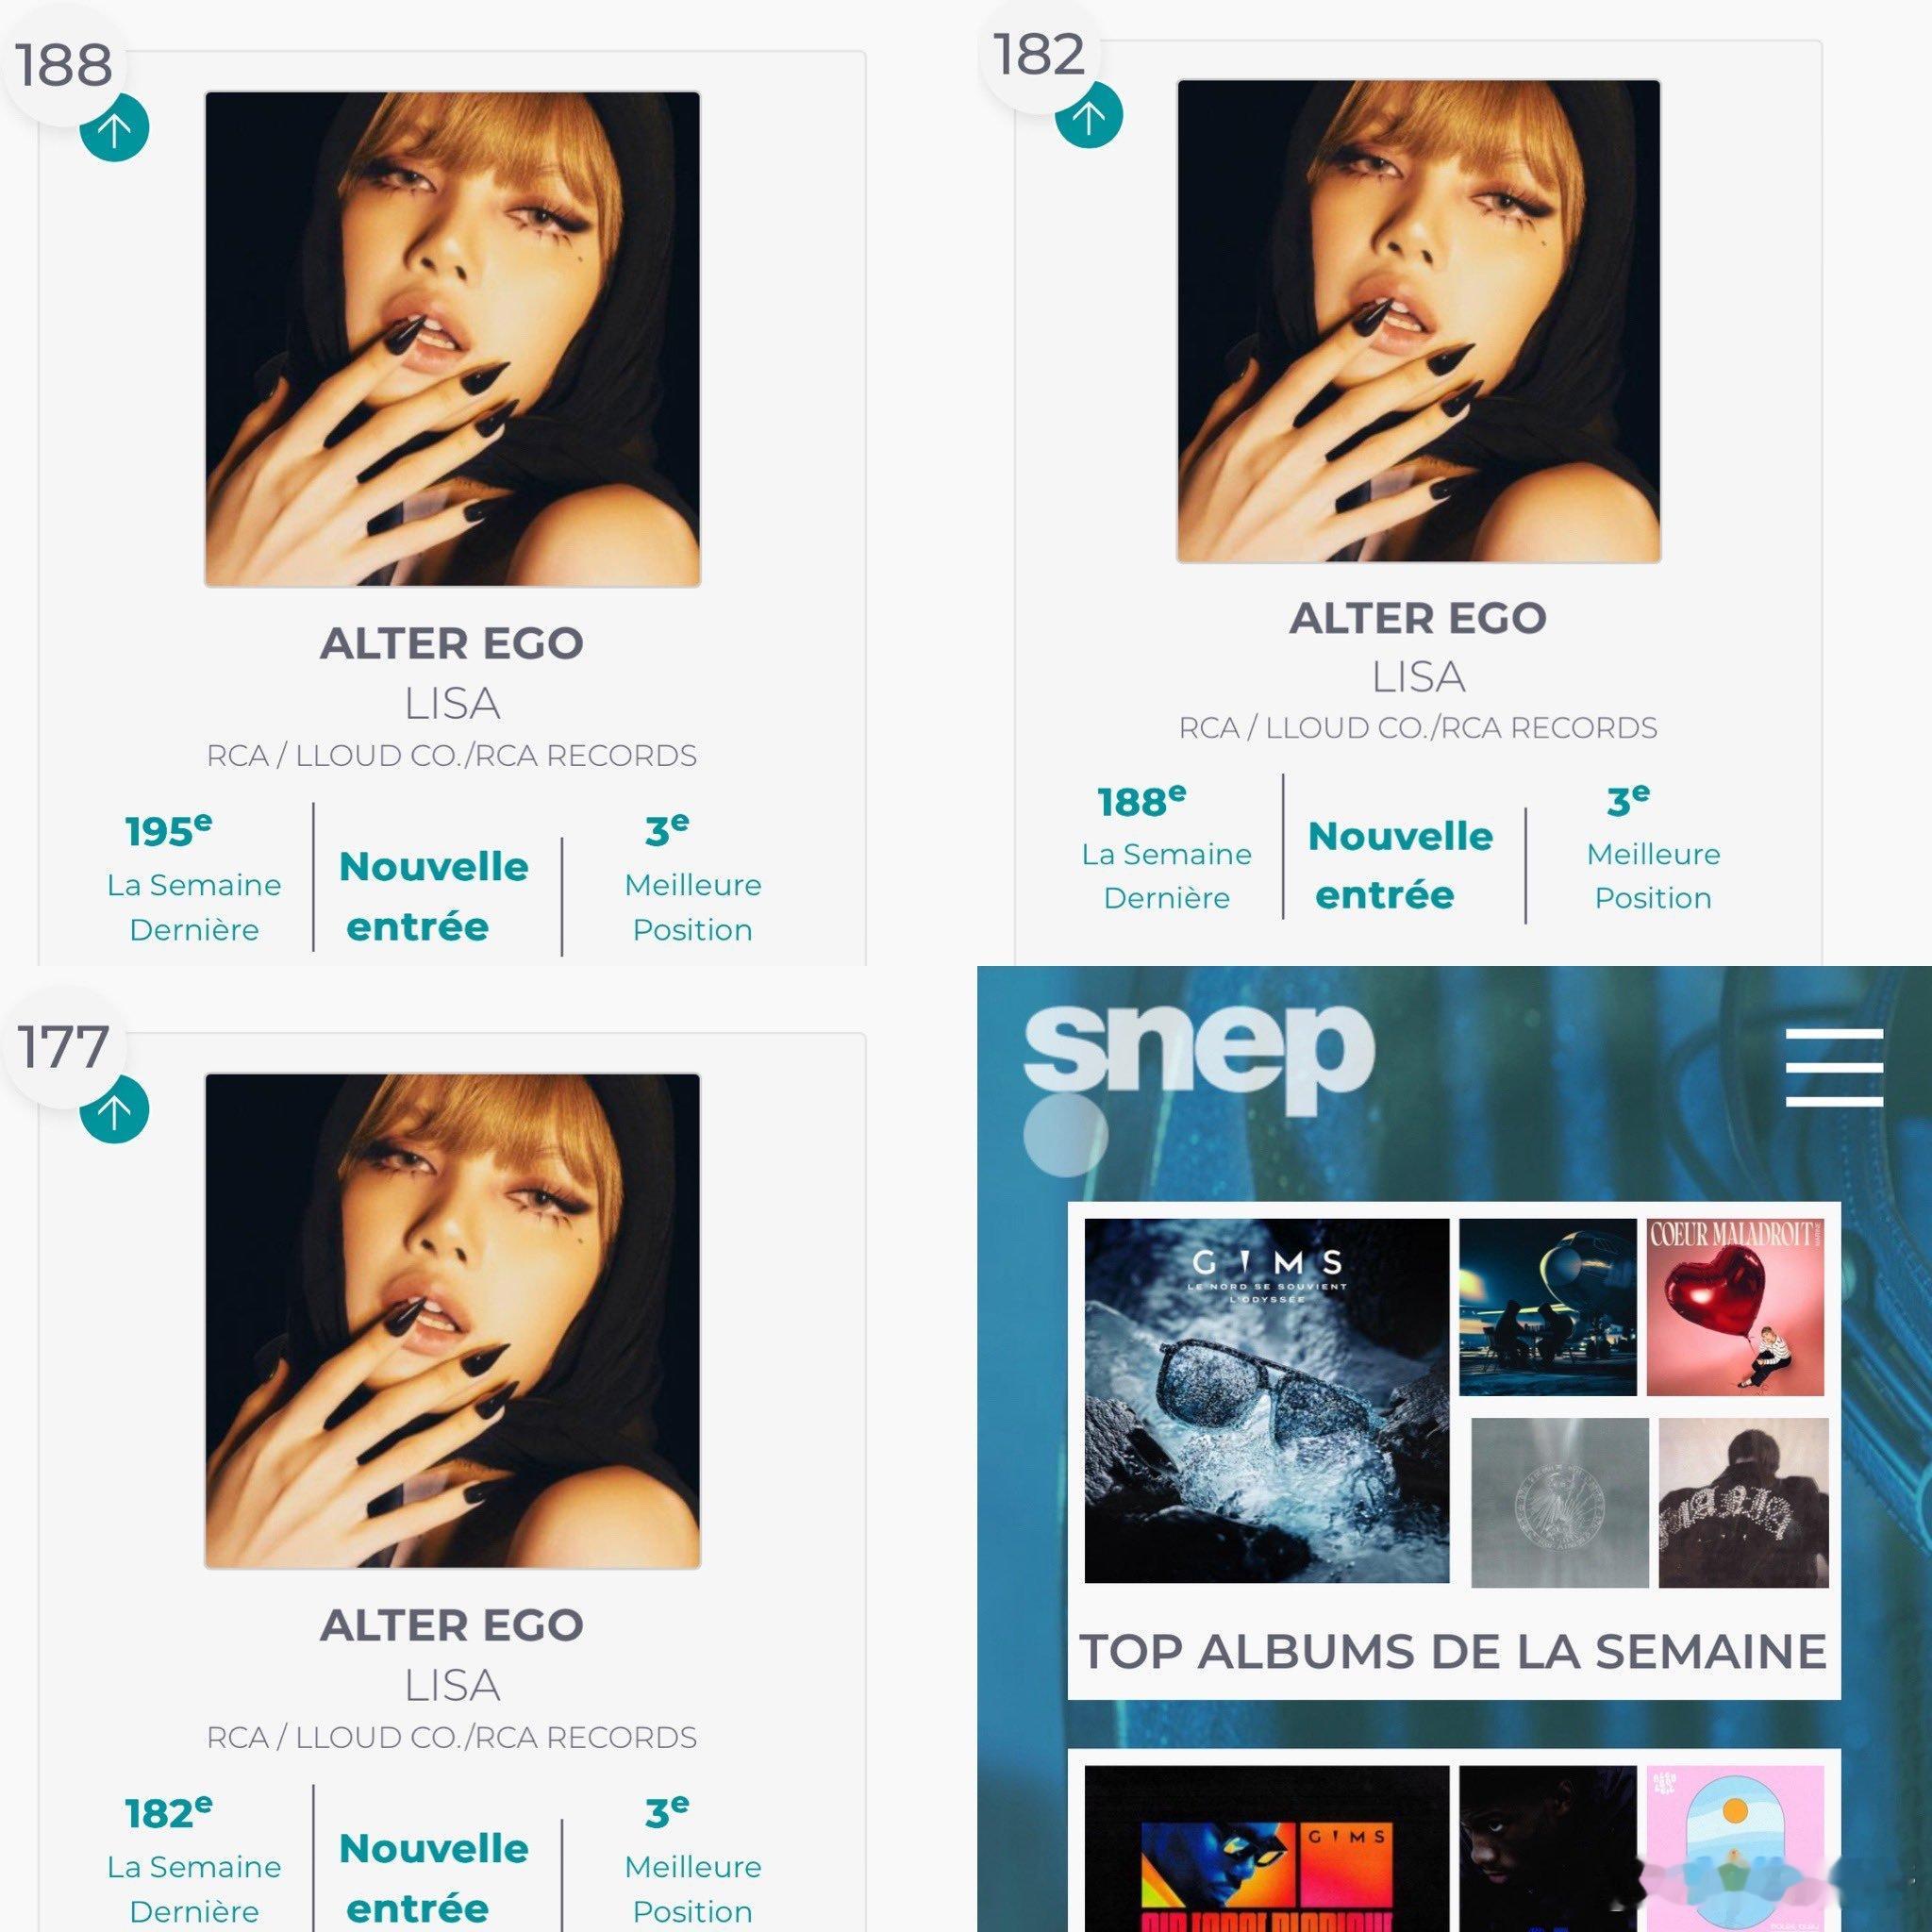This screenshot has width=1932, height=1932.
Task: Click LISA artist name in rank 188 card
Action: click(452, 704)
